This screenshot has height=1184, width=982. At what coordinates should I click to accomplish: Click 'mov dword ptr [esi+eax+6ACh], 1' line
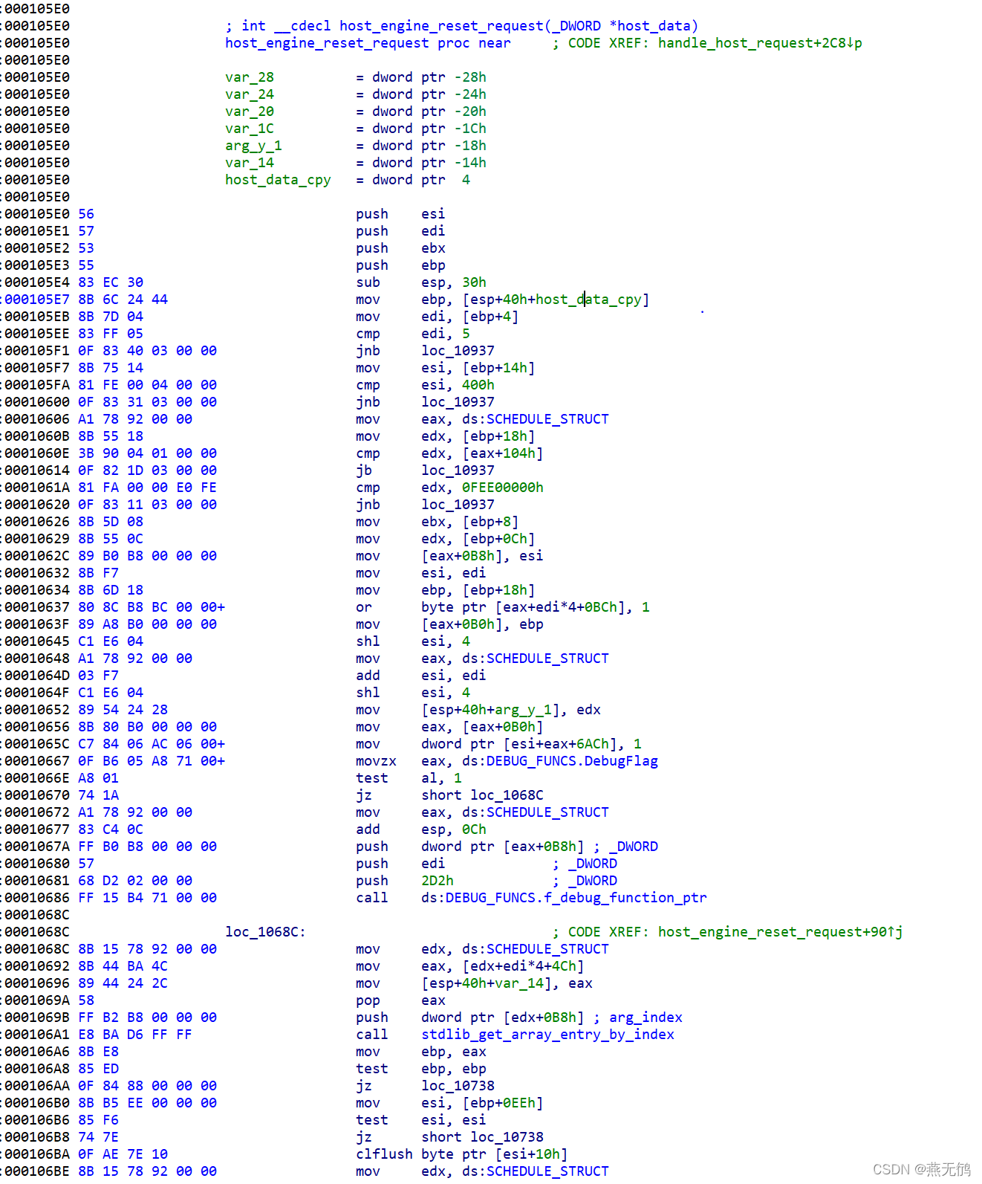point(498,744)
